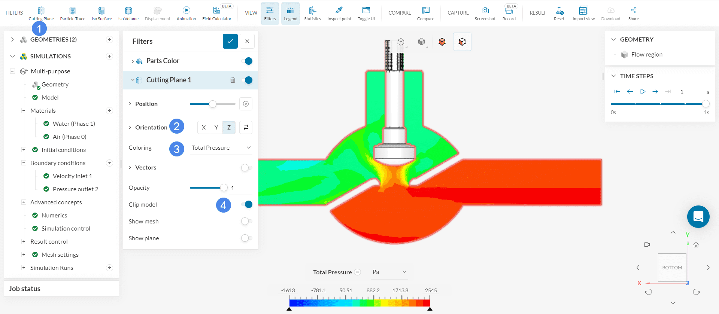719x314 pixels.
Task: Open the Field Calculator tool
Action: [216, 13]
